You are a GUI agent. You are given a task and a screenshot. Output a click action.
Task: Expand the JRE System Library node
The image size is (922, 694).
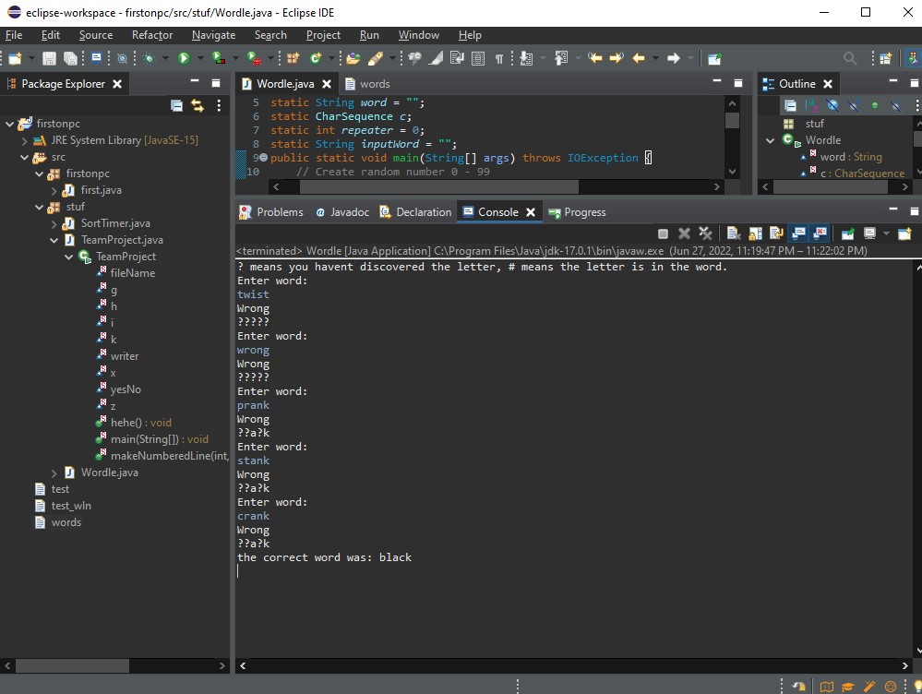tap(24, 140)
